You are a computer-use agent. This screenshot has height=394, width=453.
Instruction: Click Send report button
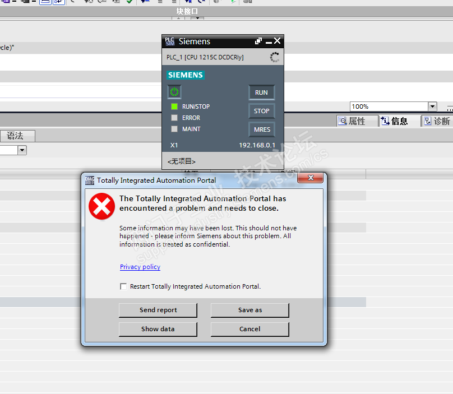point(158,310)
